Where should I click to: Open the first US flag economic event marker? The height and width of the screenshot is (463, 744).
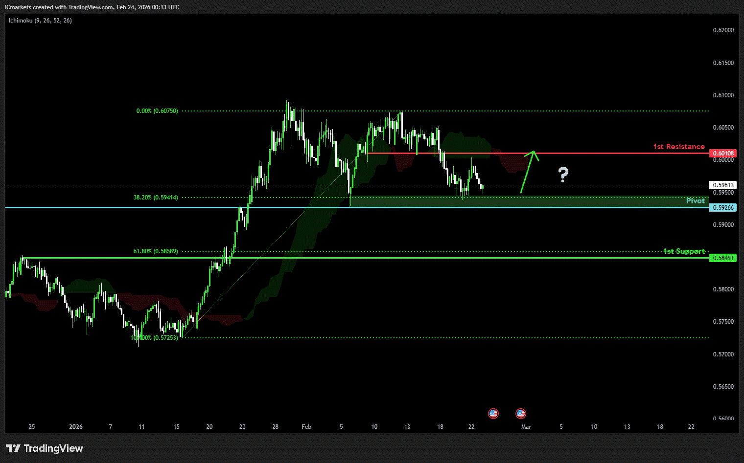(493, 414)
